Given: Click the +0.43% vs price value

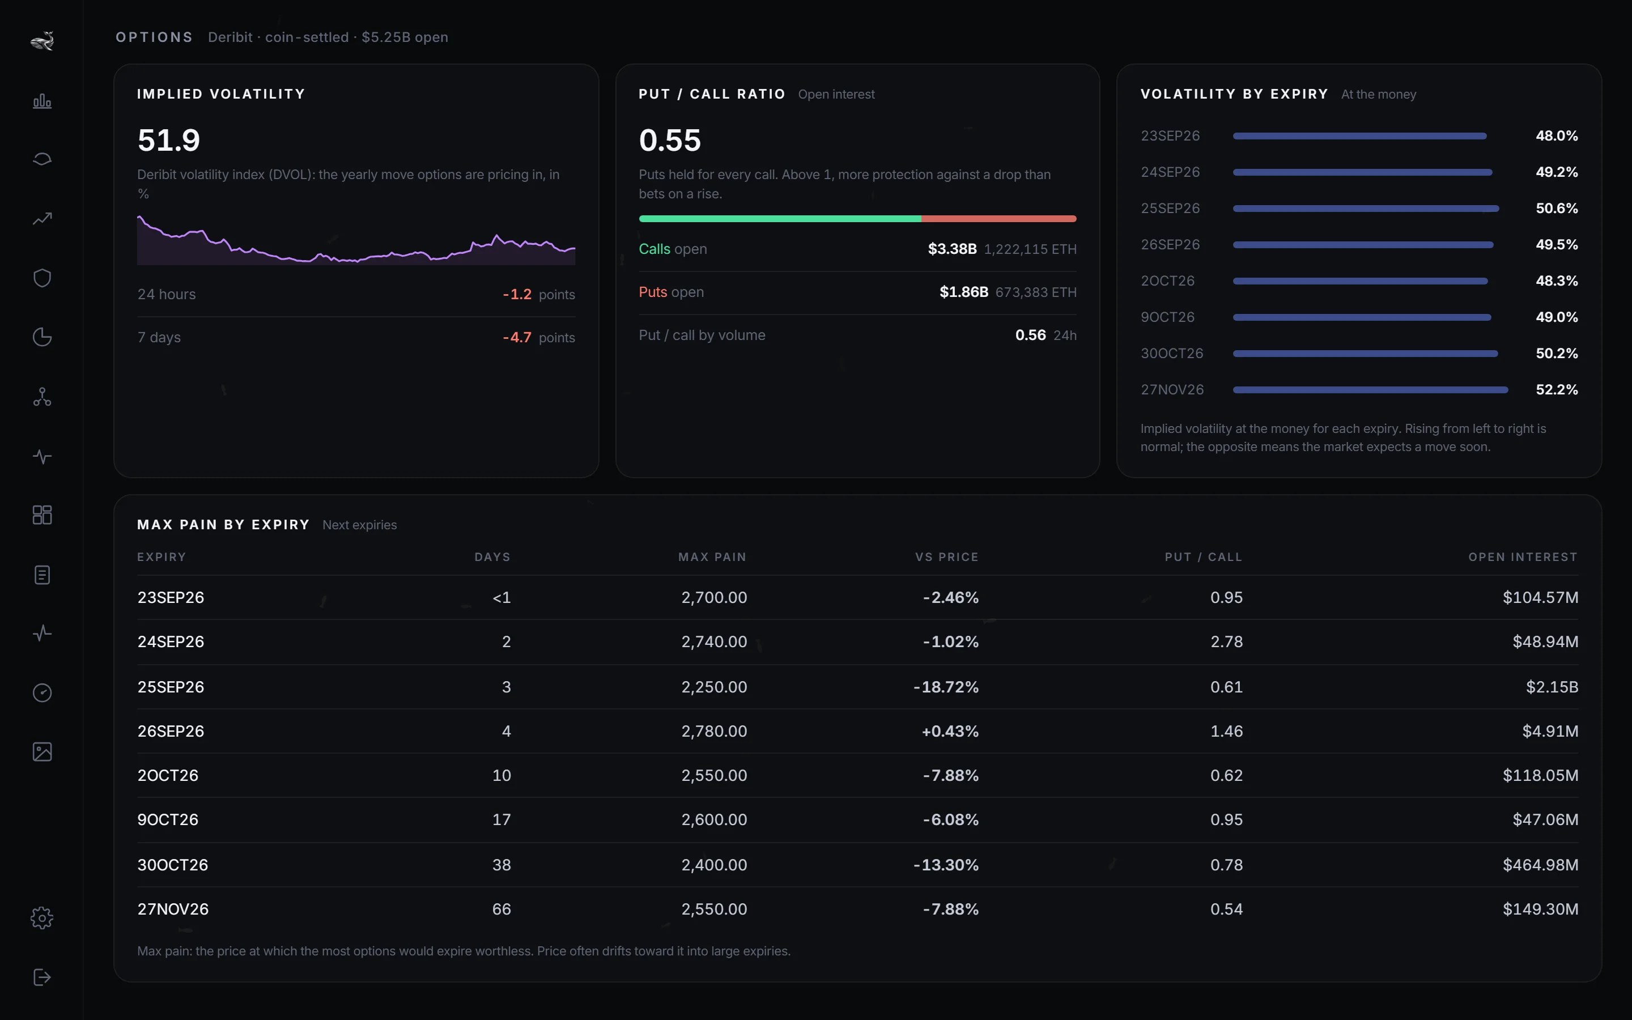Looking at the screenshot, I should [x=950, y=731].
